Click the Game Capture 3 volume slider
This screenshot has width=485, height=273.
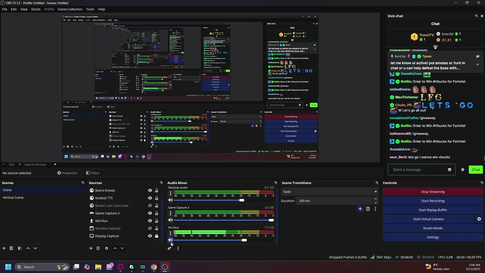point(224,220)
